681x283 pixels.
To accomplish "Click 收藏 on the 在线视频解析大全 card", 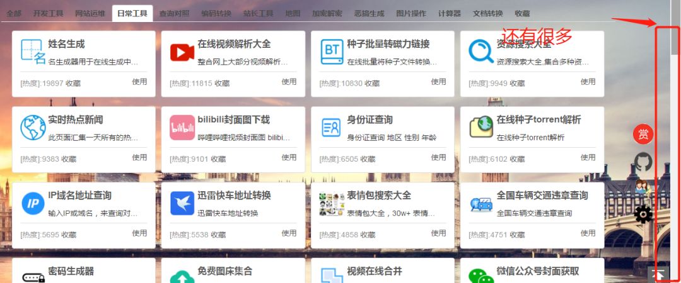I will coord(222,83).
